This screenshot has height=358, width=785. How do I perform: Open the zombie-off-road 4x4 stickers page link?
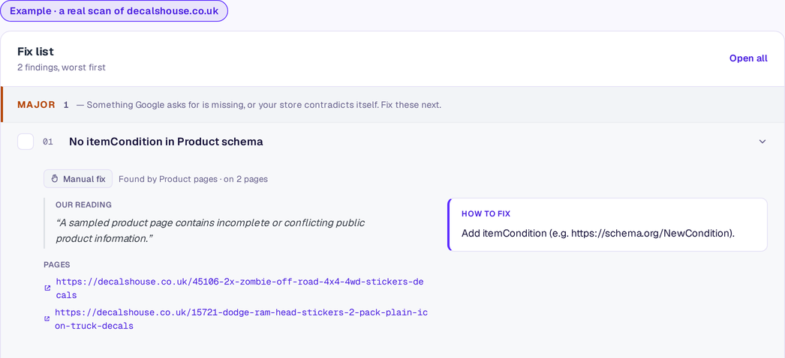(x=240, y=288)
